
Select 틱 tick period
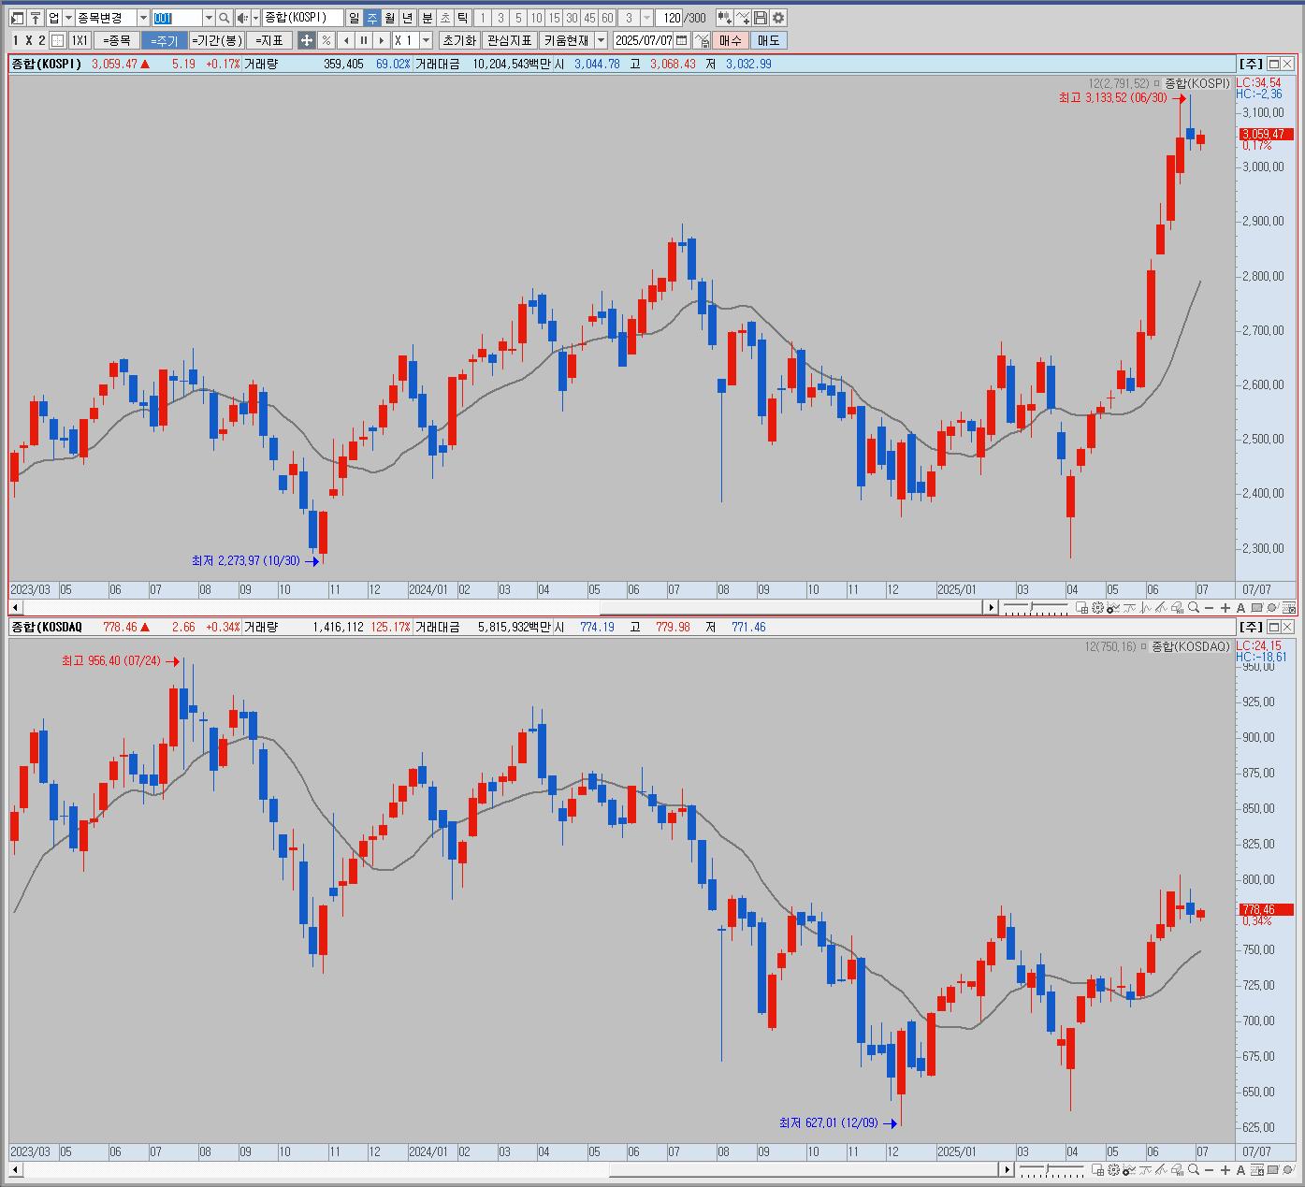(x=463, y=18)
